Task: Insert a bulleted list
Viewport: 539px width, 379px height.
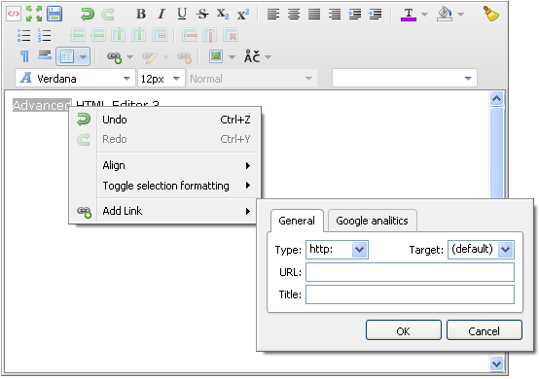Action: tap(23, 35)
